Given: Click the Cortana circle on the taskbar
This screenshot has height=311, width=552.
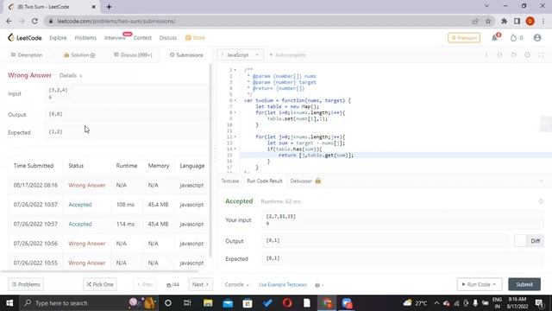Looking at the screenshot, I should 168,303.
